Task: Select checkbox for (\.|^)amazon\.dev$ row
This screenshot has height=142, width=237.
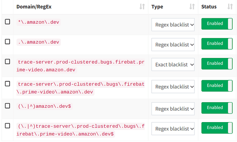Action: click(x=8, y=106)
